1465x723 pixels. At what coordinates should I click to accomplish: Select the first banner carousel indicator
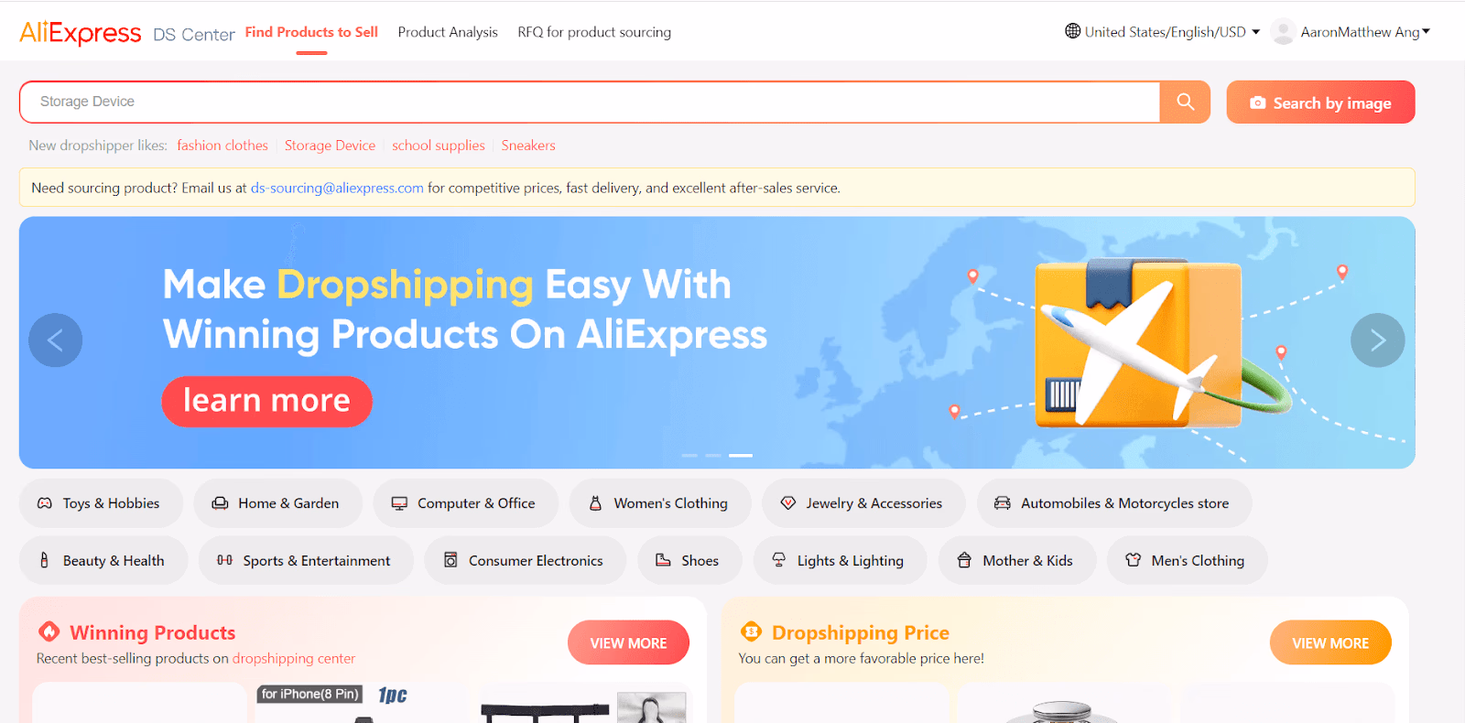click(689, 455)
